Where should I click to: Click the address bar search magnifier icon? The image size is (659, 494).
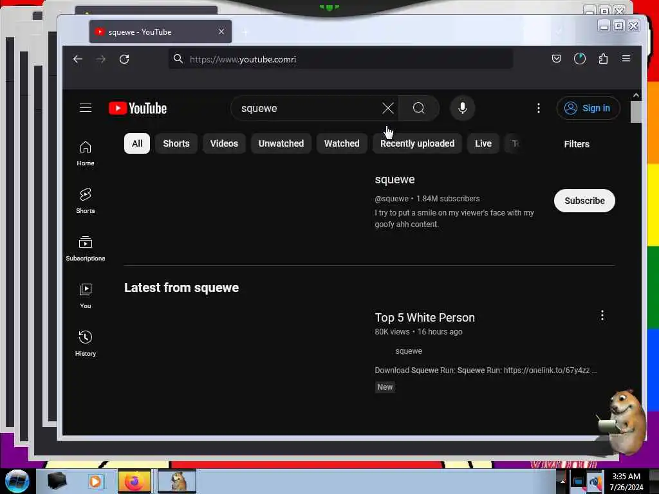[178, 59]
